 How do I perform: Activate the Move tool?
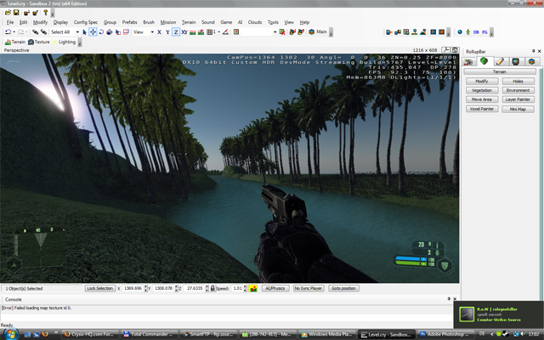click(93, 32)
